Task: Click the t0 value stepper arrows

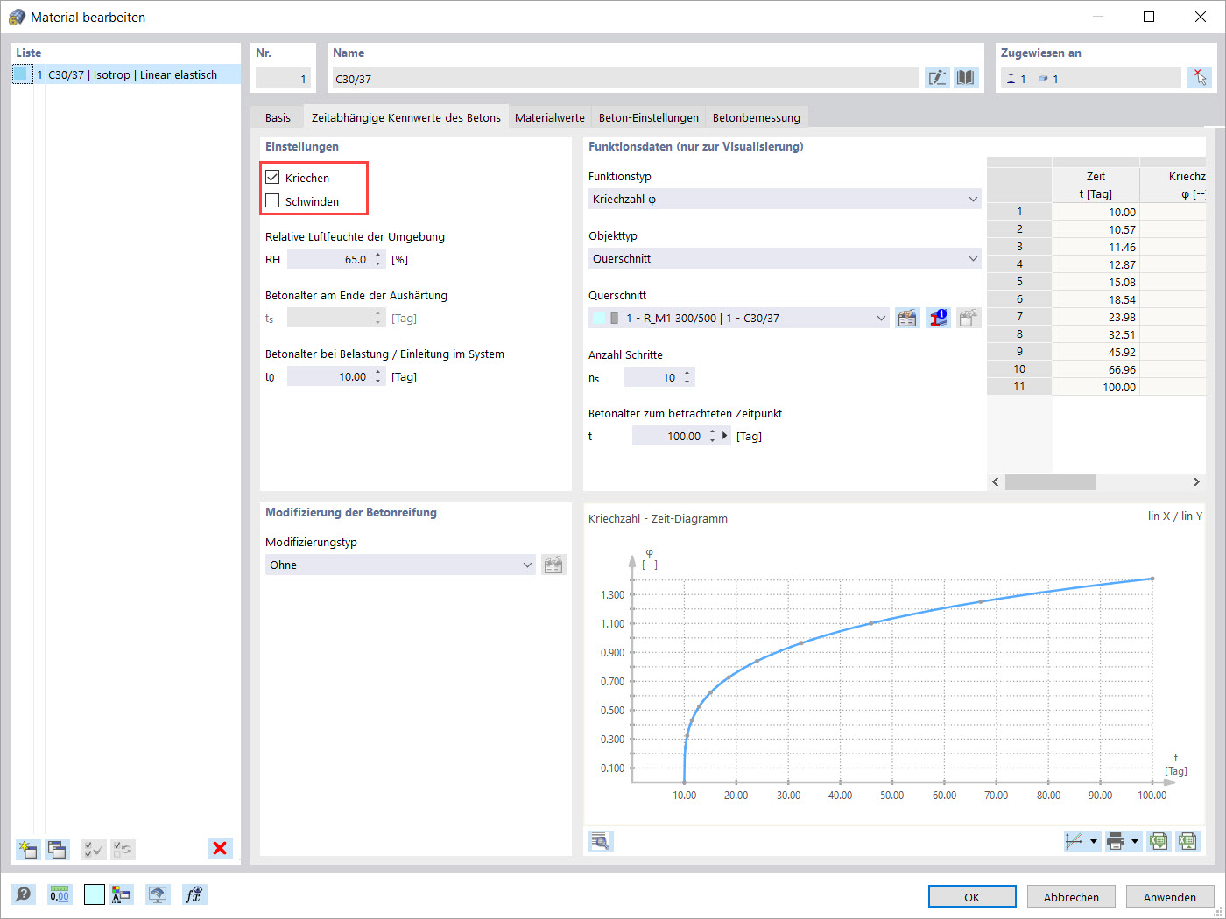Action: 378,376
